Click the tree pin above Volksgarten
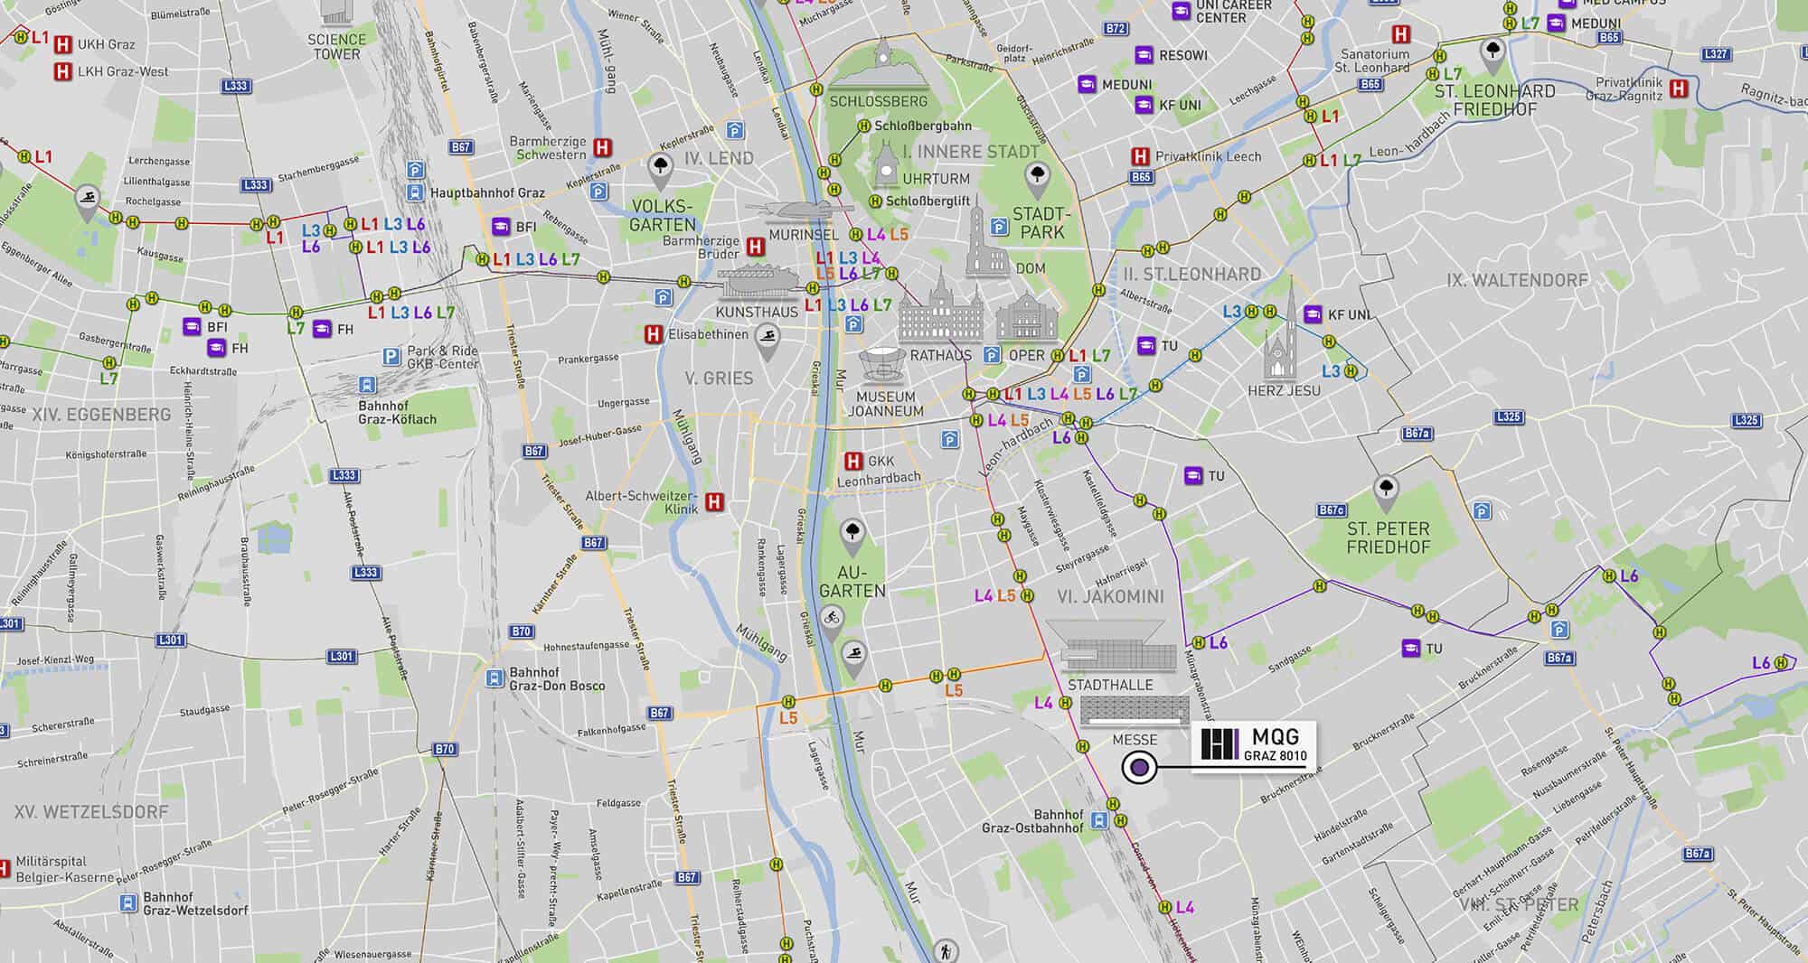This screenshot has width=1808, height=963. (x=661, y=167)
